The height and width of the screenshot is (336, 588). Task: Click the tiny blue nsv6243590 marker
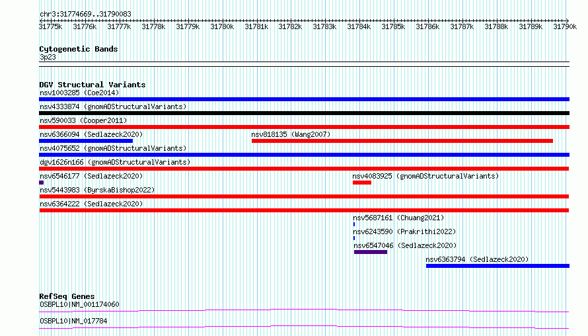(354, 238)
